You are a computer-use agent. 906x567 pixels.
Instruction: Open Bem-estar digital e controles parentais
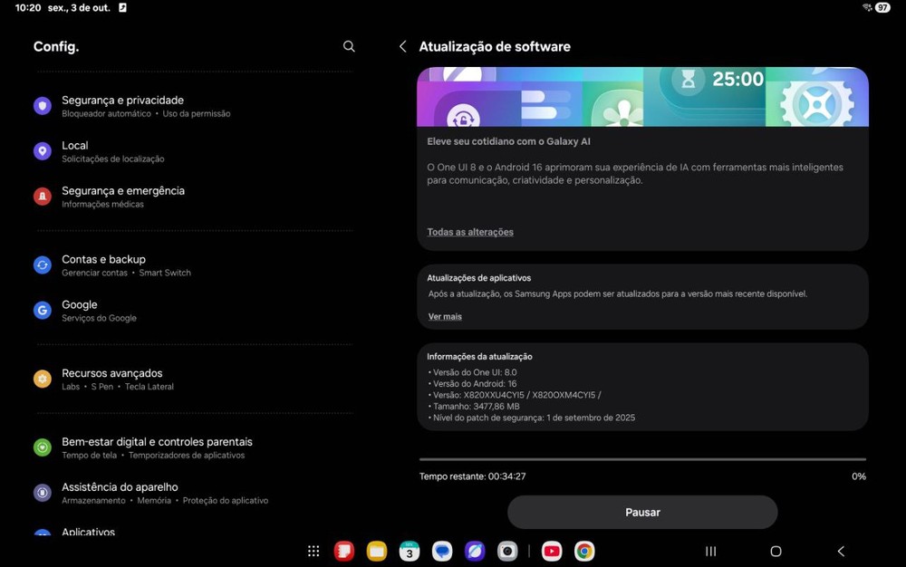point(194,447)
